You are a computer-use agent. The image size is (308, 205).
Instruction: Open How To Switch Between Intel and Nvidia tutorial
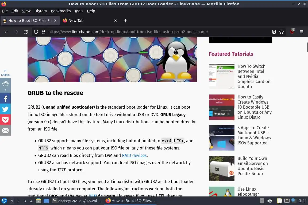[254, 76]
